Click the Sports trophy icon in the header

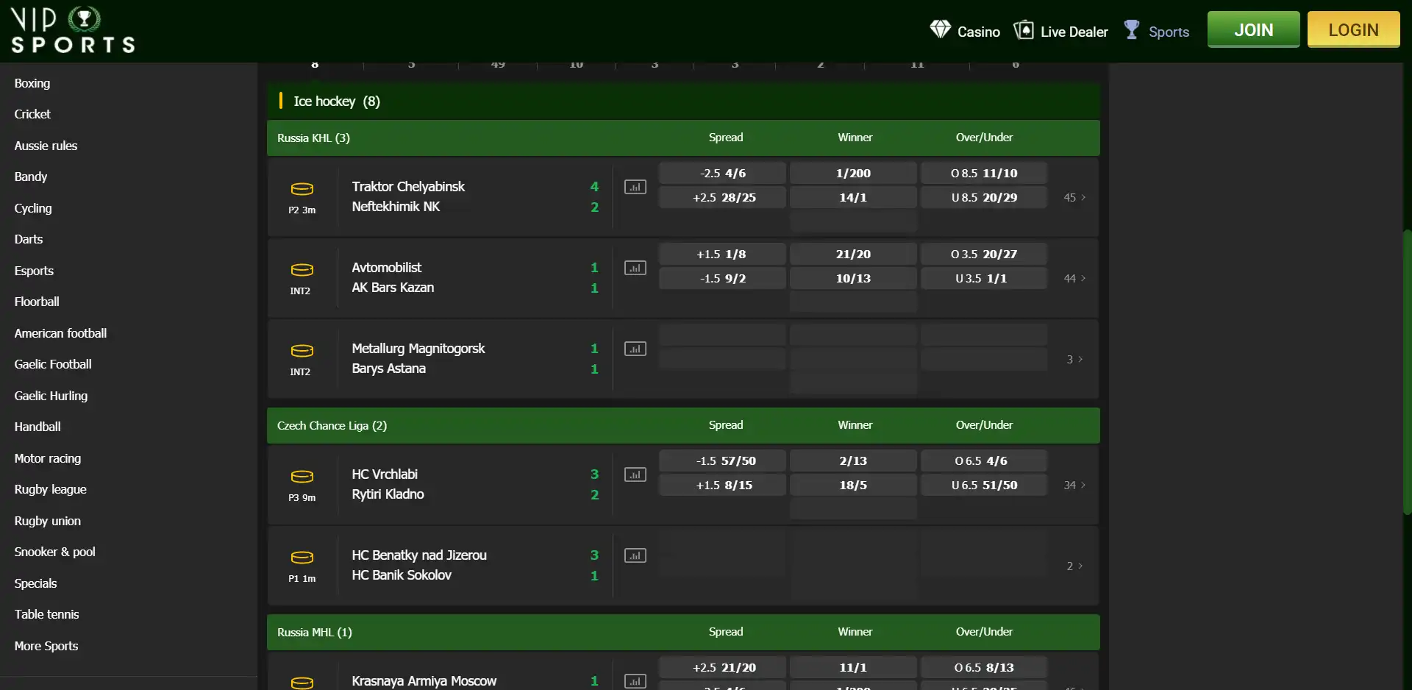click(1132, 29)
